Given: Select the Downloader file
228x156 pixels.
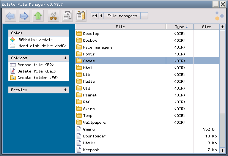Looking at the screenshot, I should pyautogui.click(x=94, y=136).
